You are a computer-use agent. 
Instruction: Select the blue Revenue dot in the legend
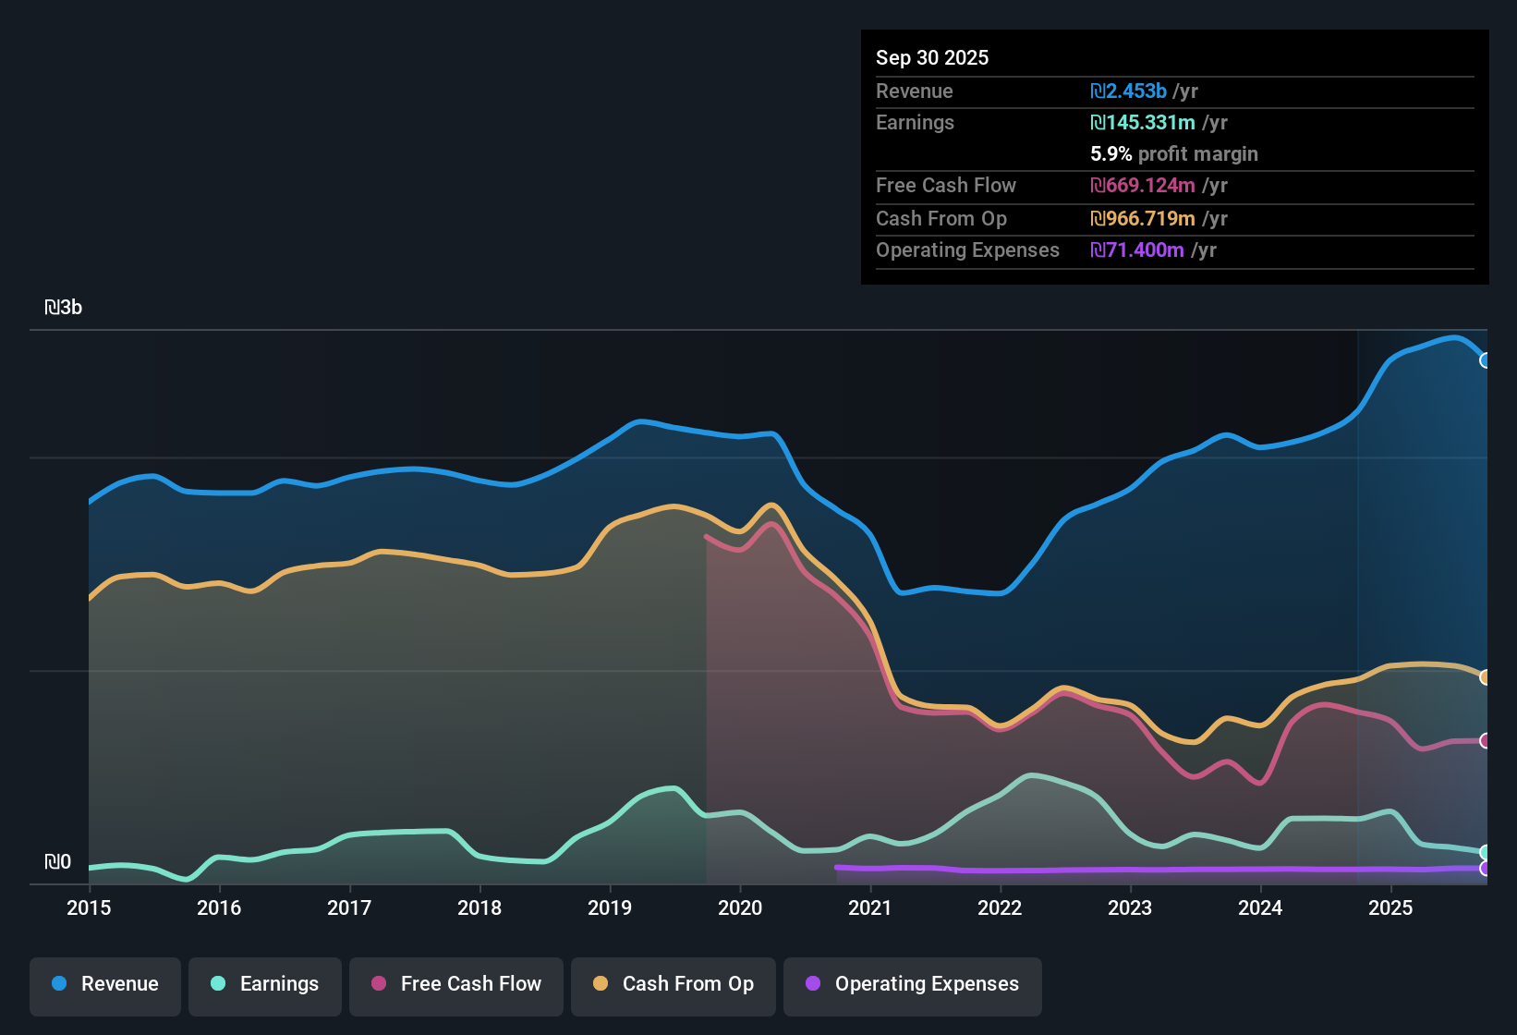point(58,984)
